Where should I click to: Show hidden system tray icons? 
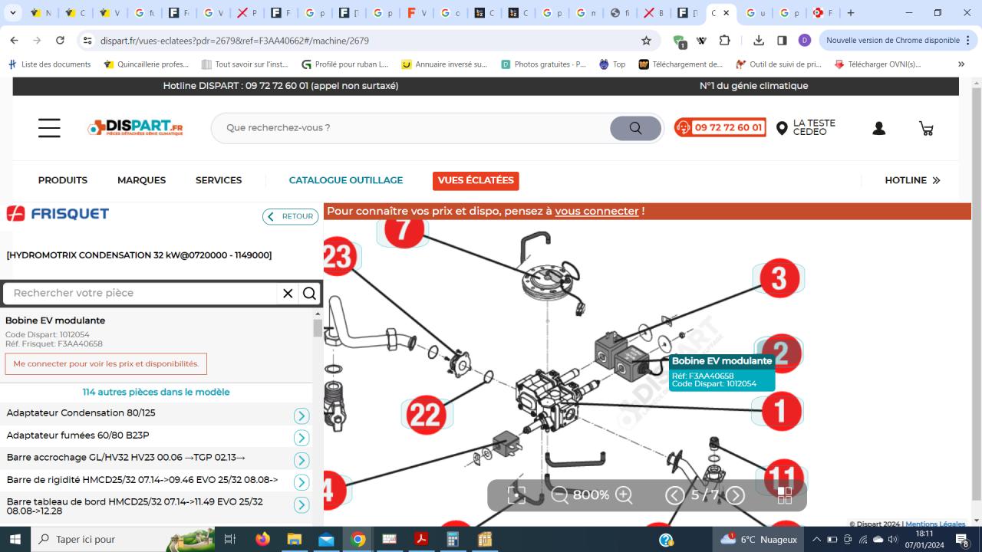click(816, 539)
